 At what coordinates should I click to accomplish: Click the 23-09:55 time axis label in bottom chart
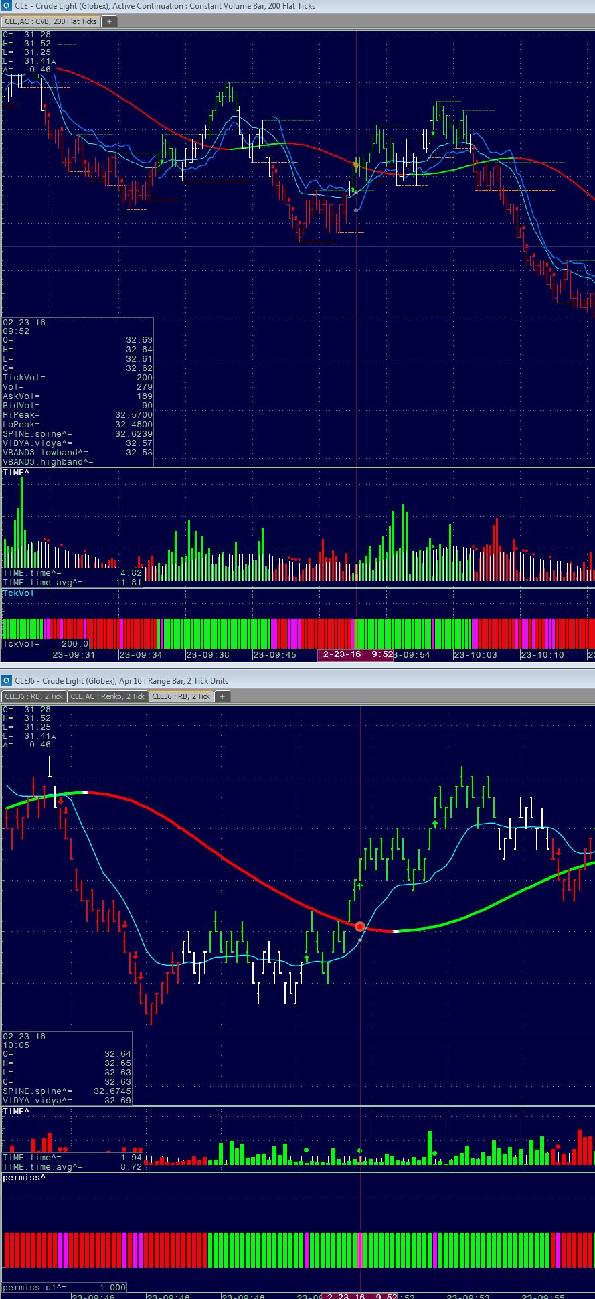coord(543,1296)
